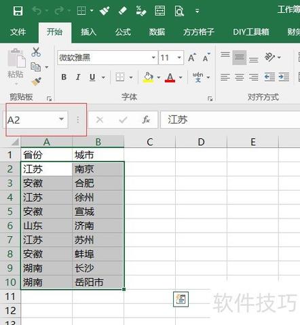Click the confirm checkmark in formula bar
The image size is (300, 325).
click(x=123, y=119)
